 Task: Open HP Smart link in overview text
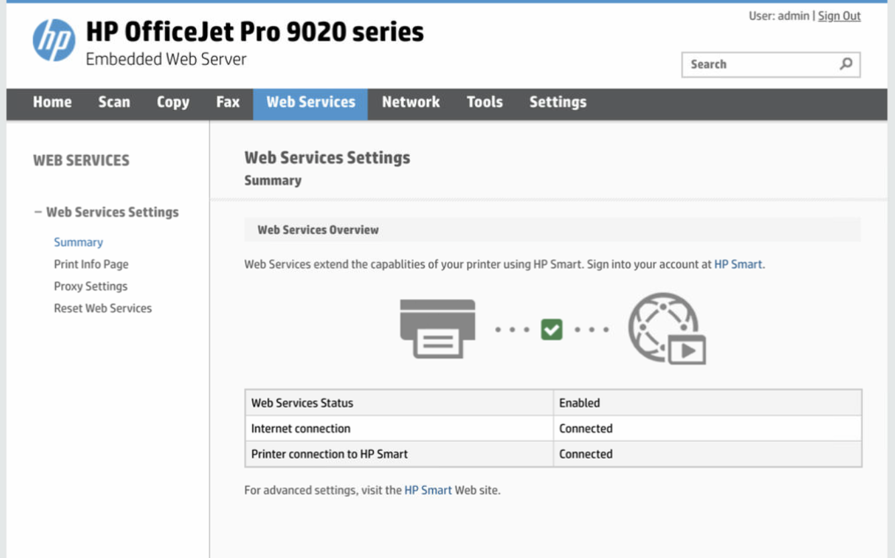point(738,264)
